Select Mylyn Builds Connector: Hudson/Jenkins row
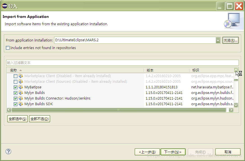The image size is (245, 161). click(57, 98)
